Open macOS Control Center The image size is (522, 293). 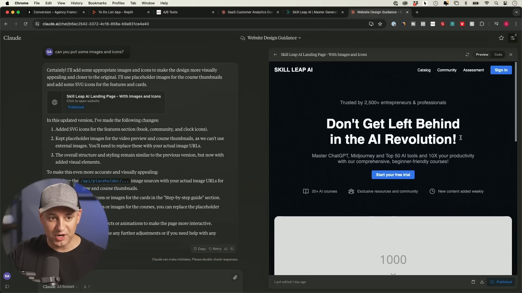pyautogui.click(x=505, y=3)
